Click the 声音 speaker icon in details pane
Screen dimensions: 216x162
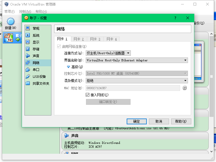67,136
